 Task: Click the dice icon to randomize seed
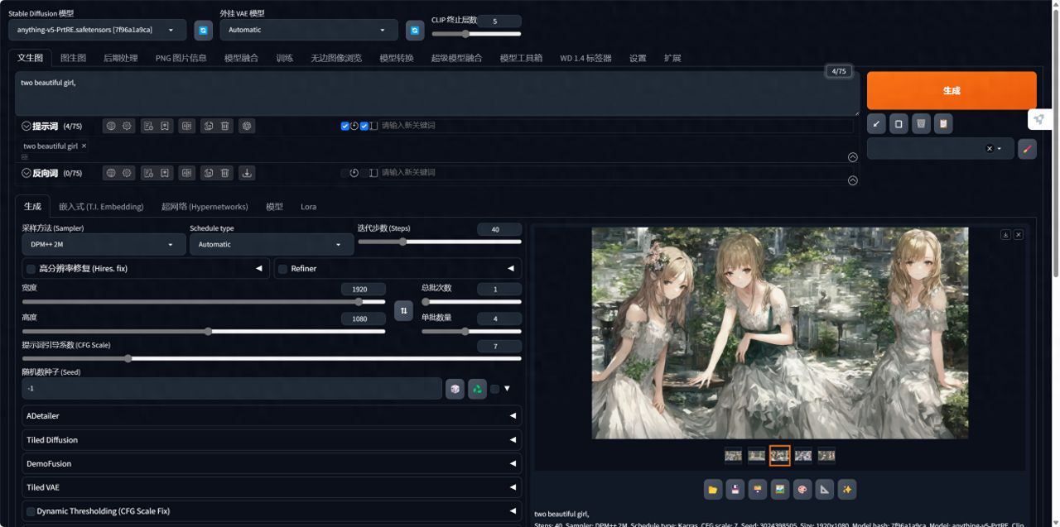point(455,389)
